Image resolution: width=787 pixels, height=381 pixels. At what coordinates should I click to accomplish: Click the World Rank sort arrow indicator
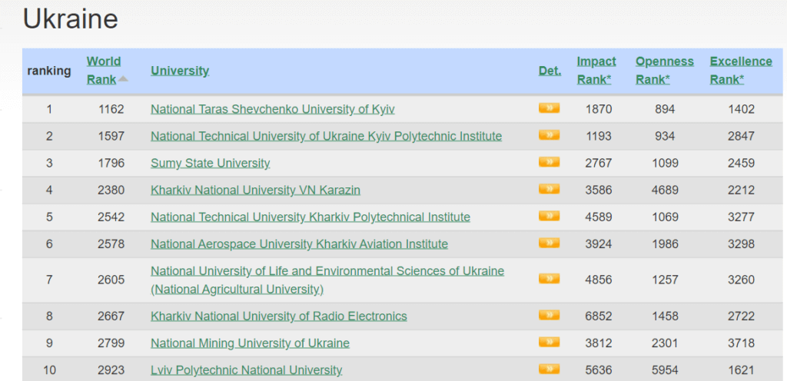123,79
